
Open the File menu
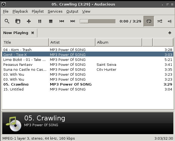tap(5, 12)
